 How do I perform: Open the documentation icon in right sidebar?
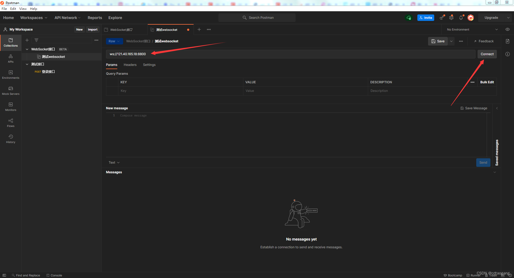point(508,41)
